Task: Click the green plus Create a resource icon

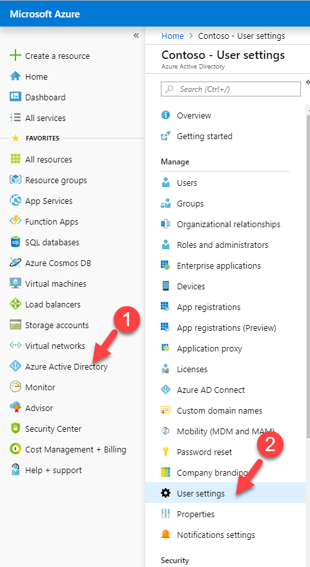Action: pos(15,56)
